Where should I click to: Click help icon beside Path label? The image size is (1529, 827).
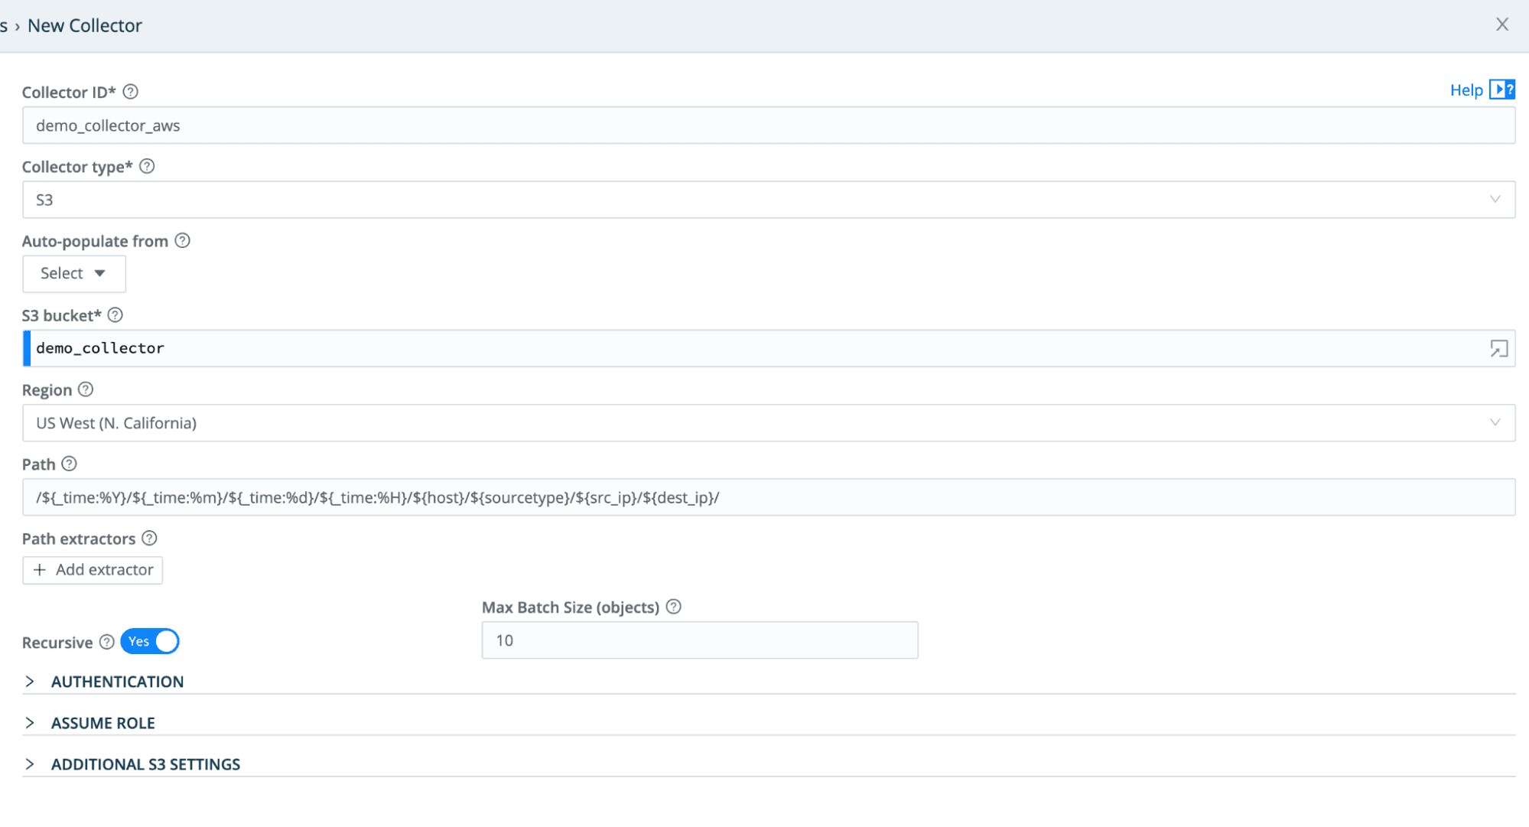(69, 464)
